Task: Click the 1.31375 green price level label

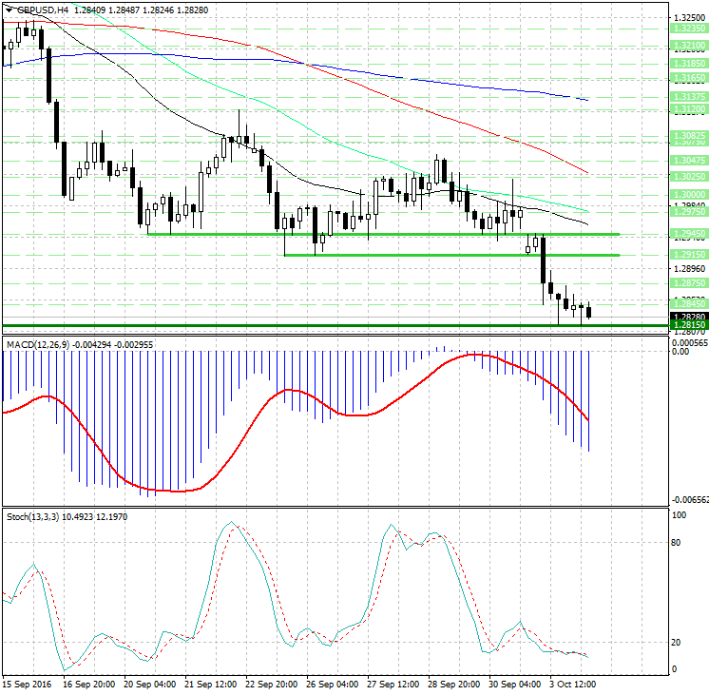Action: point(686,97)
